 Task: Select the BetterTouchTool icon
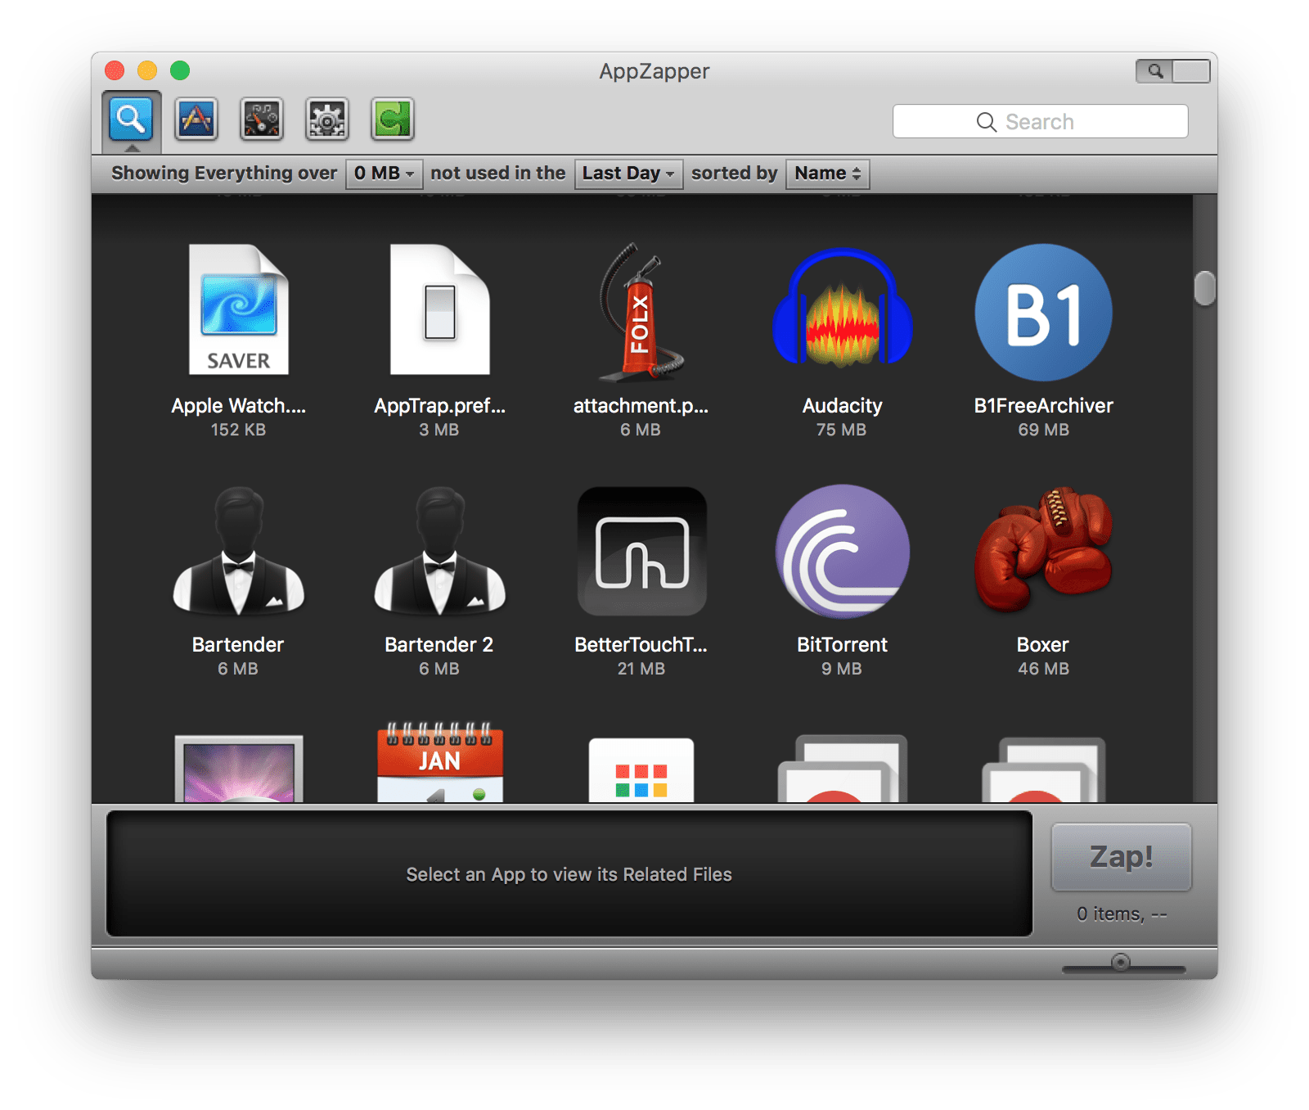coord(642,551)
